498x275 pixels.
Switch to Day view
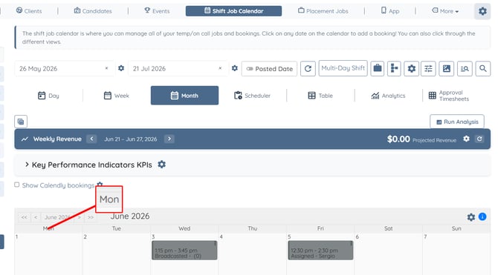(48, 96)
